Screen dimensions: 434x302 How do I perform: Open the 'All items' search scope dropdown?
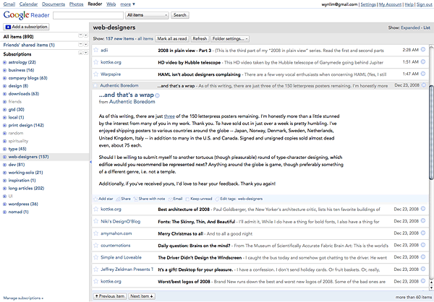tap(147, 14)
